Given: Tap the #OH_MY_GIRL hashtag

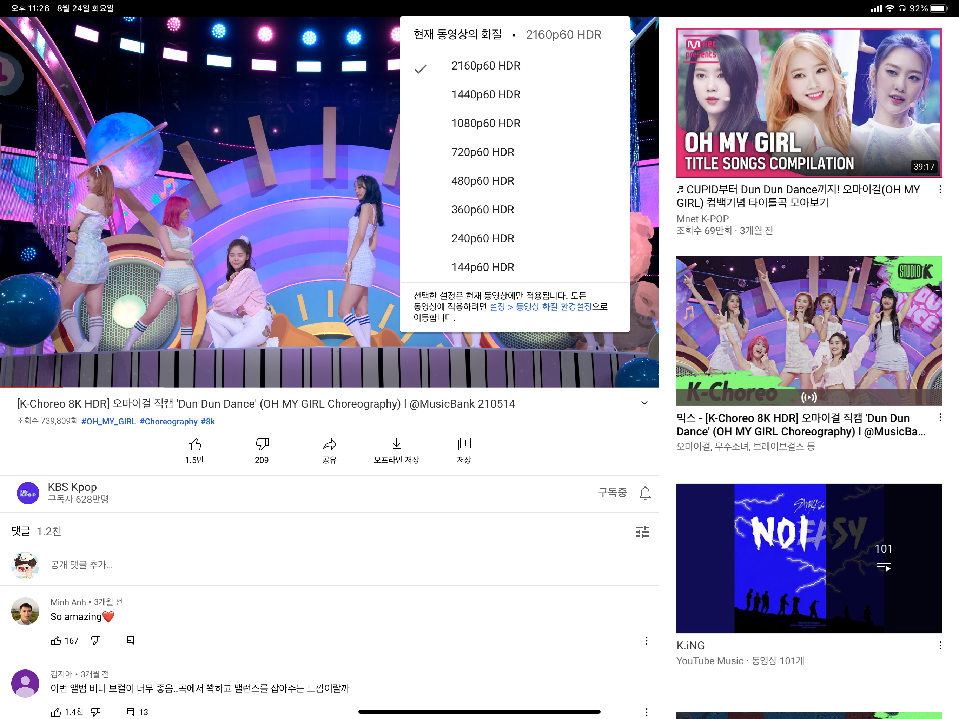Looking at the screenshot, I should pyautogui.click(x=108, y=422).
